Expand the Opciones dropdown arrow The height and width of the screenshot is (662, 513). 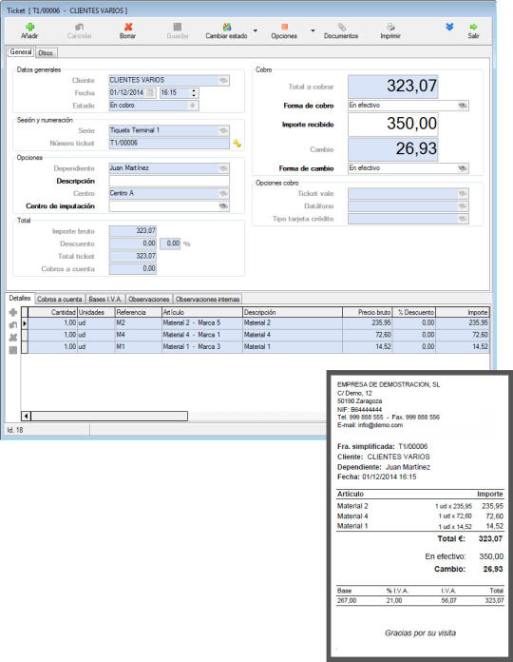click(x=313, y=30)
